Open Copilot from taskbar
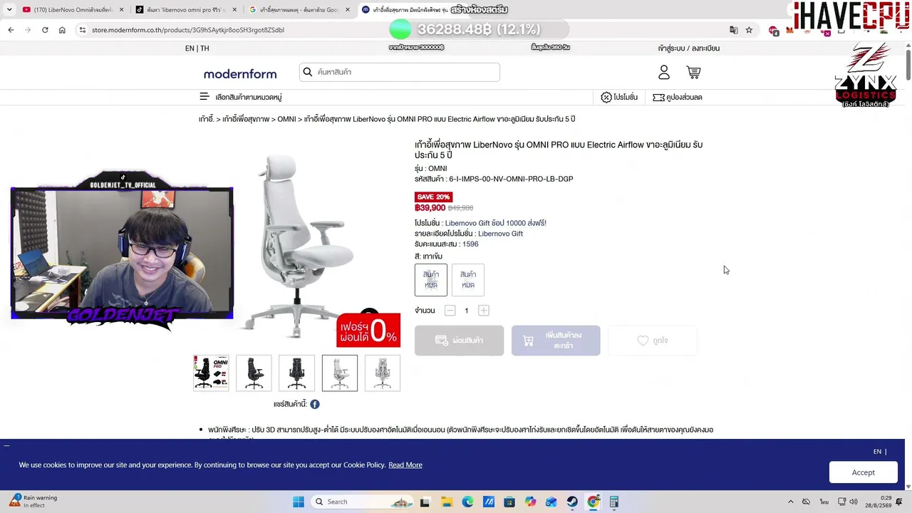 tap(530, 502)
